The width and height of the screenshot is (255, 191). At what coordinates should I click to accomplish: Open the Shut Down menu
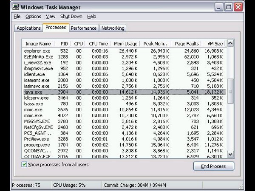[71, 17]
